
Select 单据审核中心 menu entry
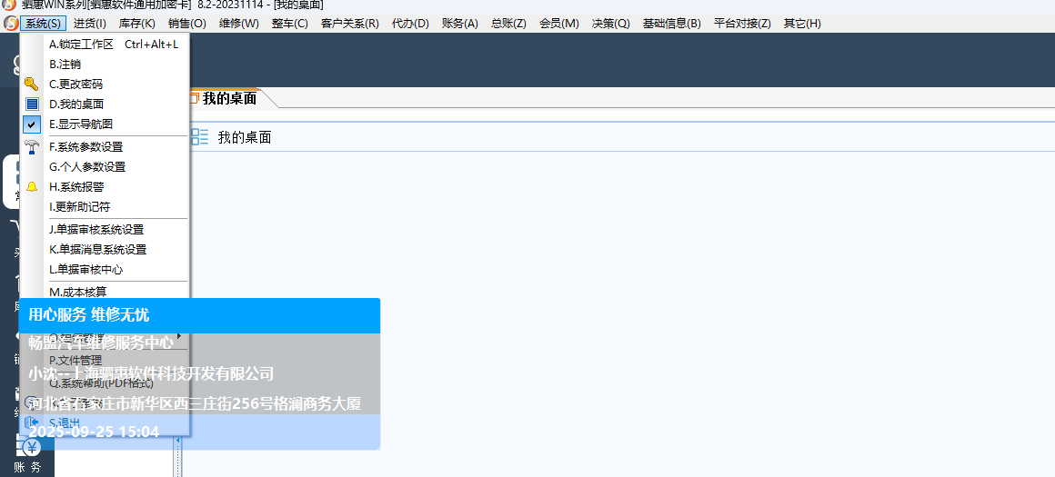(x=85, y=270)
